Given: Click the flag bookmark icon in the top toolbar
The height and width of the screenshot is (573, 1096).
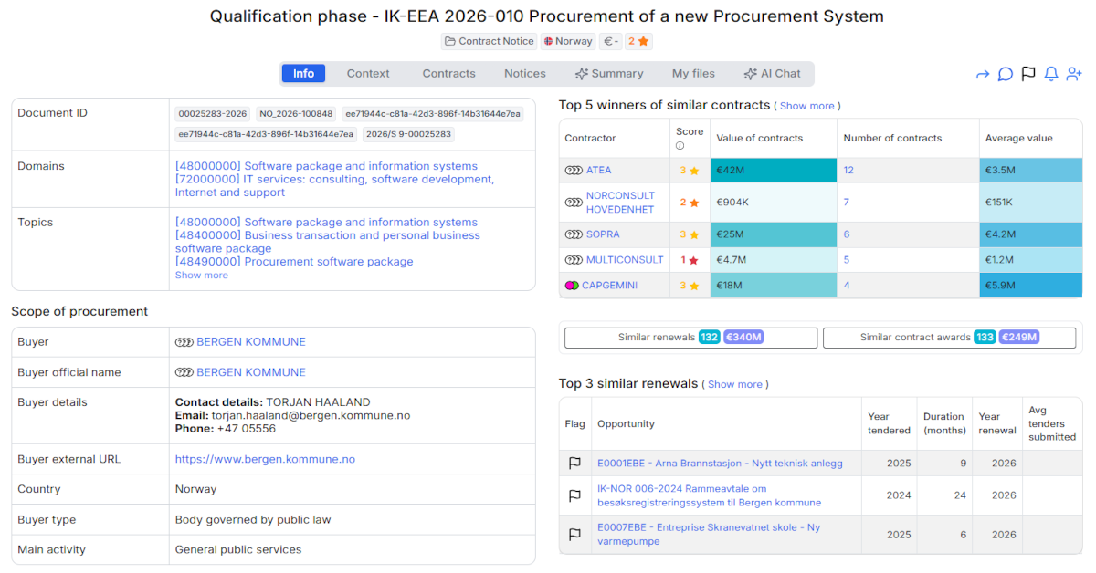Looking at the screenshot, I should [1030, 73].
